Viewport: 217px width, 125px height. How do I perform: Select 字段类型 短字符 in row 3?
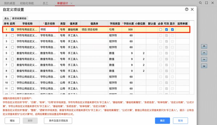[x=115, y=41]
